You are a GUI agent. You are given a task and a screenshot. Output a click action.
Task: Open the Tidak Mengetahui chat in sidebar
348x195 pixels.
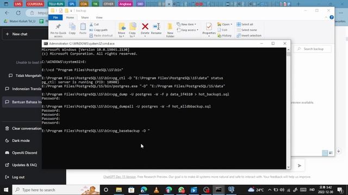(x=24, y=76)
